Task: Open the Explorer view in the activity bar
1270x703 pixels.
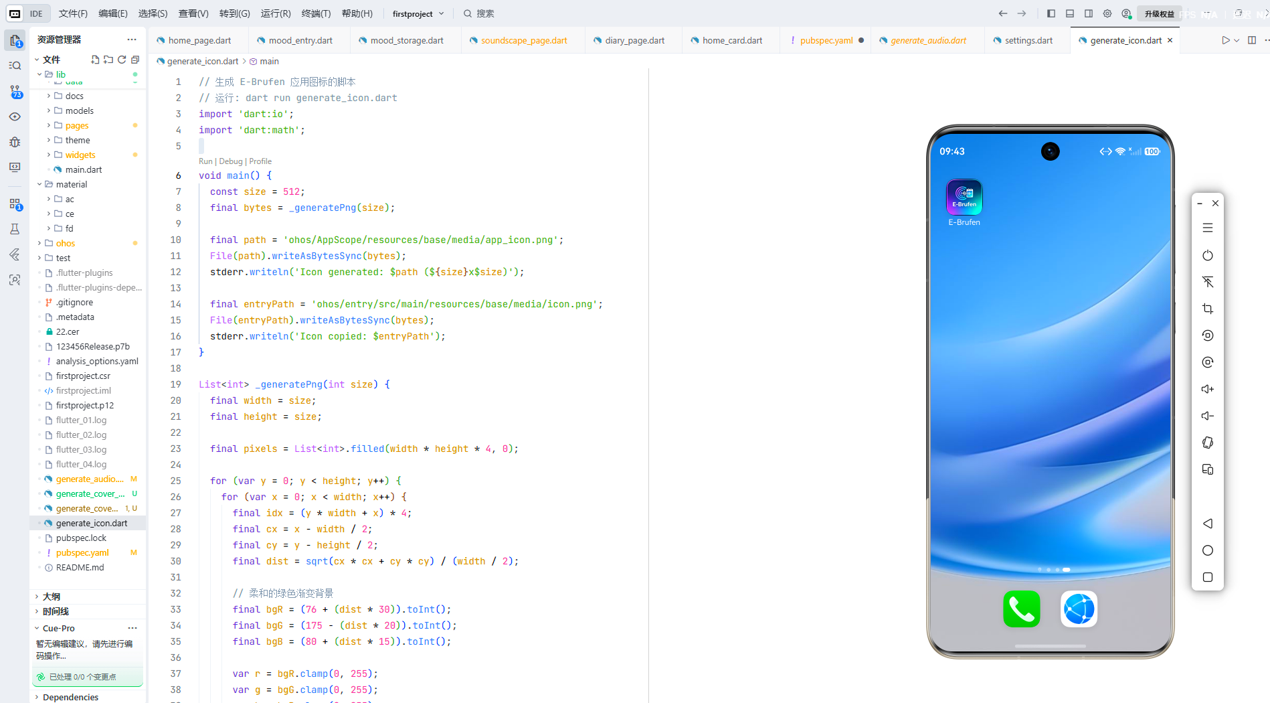Action: click(15, 41)
